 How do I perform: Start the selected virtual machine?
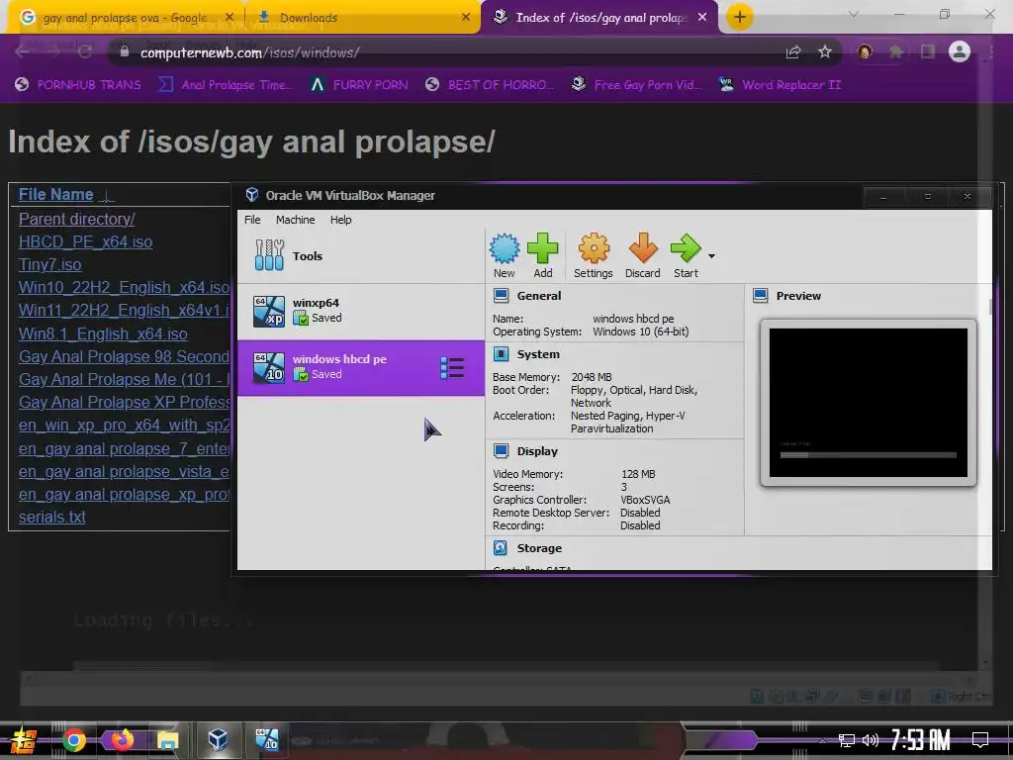(686, 256)
